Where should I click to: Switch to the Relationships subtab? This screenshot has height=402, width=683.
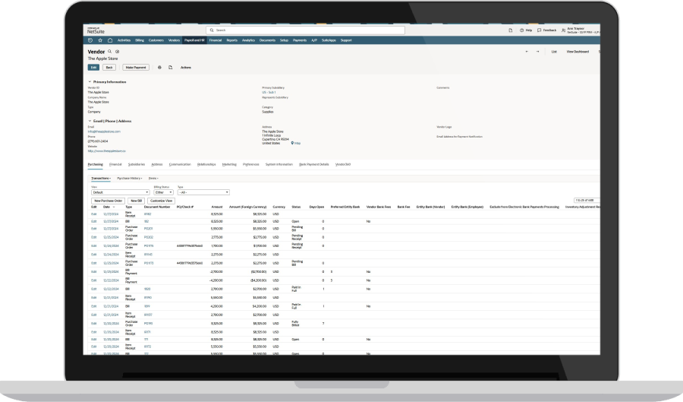[x=206, y=164]
